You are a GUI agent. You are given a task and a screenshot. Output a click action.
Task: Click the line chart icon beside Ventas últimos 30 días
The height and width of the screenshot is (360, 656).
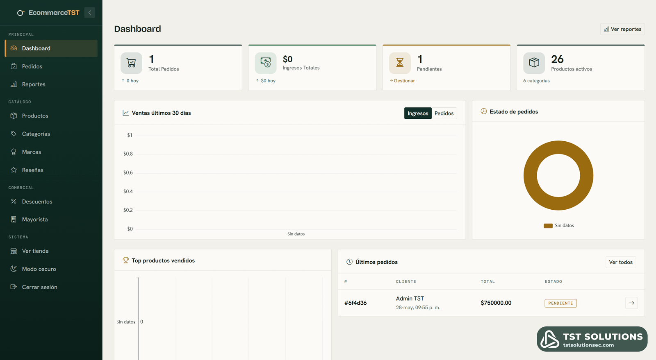pos(126,113)
